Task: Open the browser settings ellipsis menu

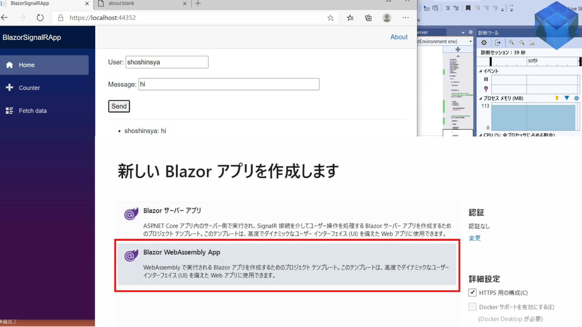Action: pos(406,18)
